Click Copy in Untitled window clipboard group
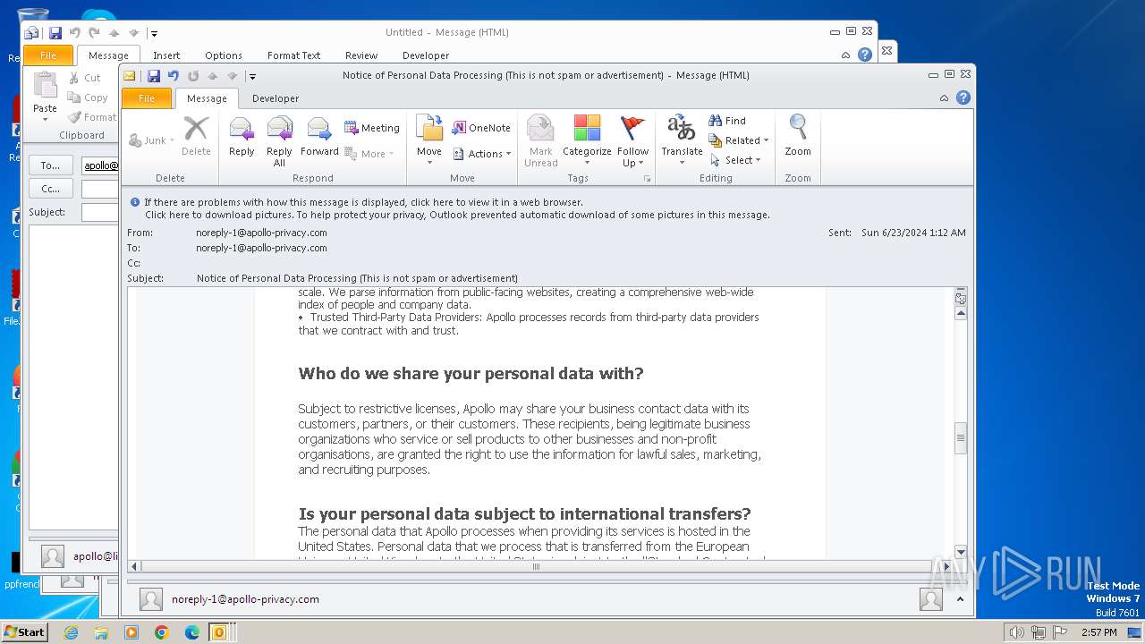The width and height of the screenshot is (1145, 644). [x=89, y=97]
